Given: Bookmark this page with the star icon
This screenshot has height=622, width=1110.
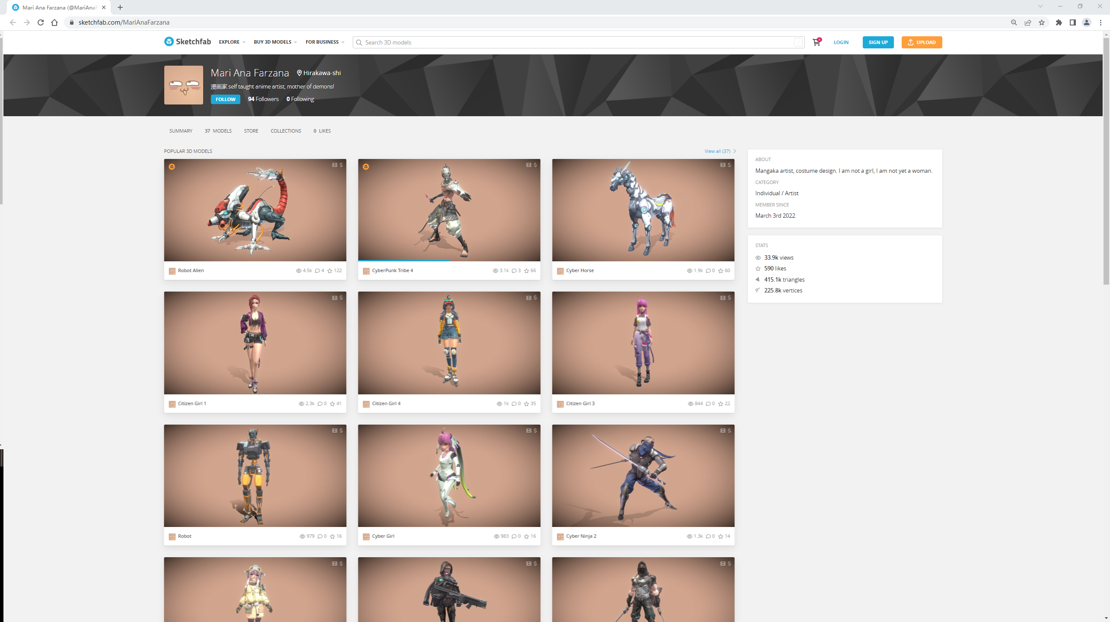Looking at the screenshot, I should [x=1042, y=22].
